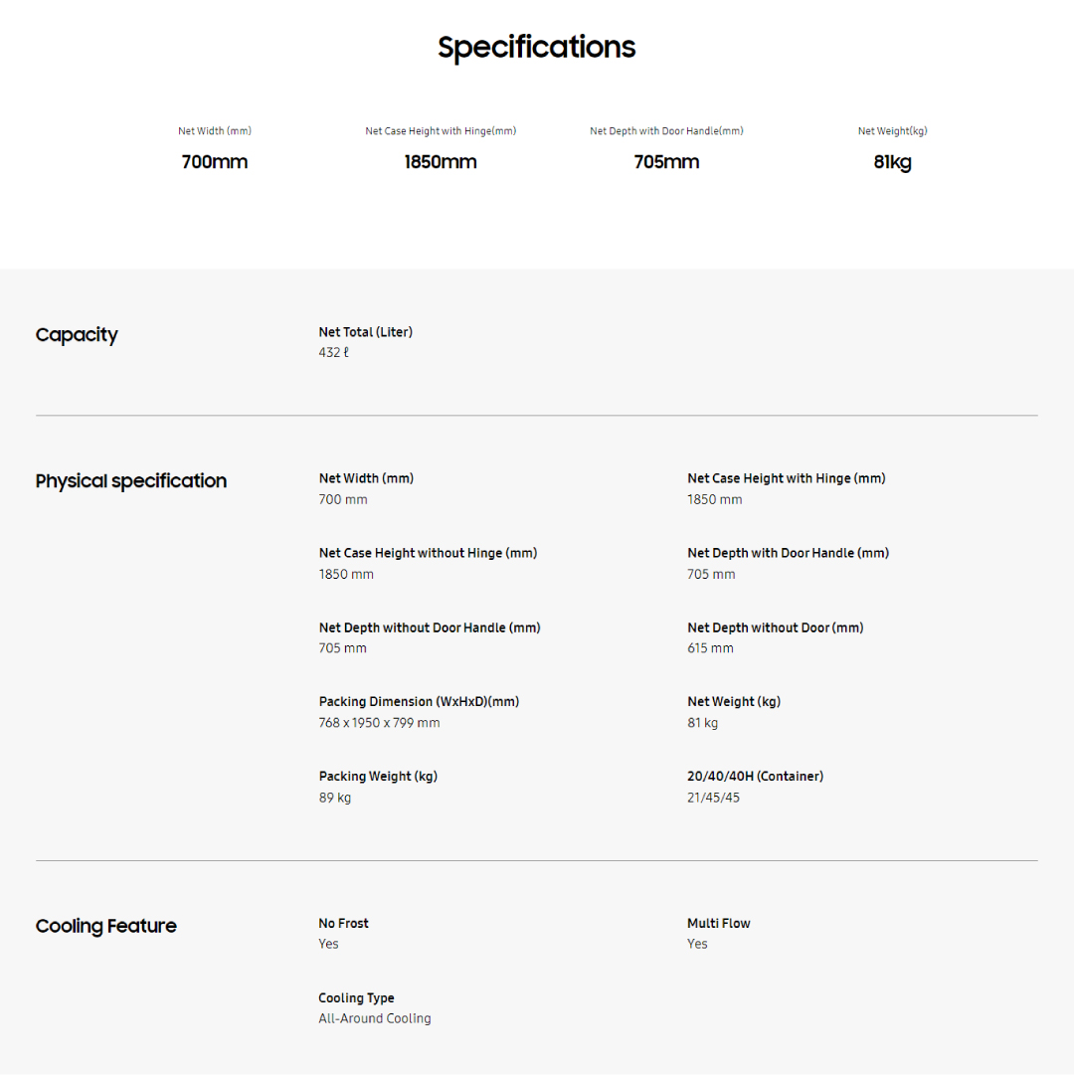Click the 615 mm depth value
Viewport: 1074px width, 1075px height.
pyautogui.click(x=710, y=648)
